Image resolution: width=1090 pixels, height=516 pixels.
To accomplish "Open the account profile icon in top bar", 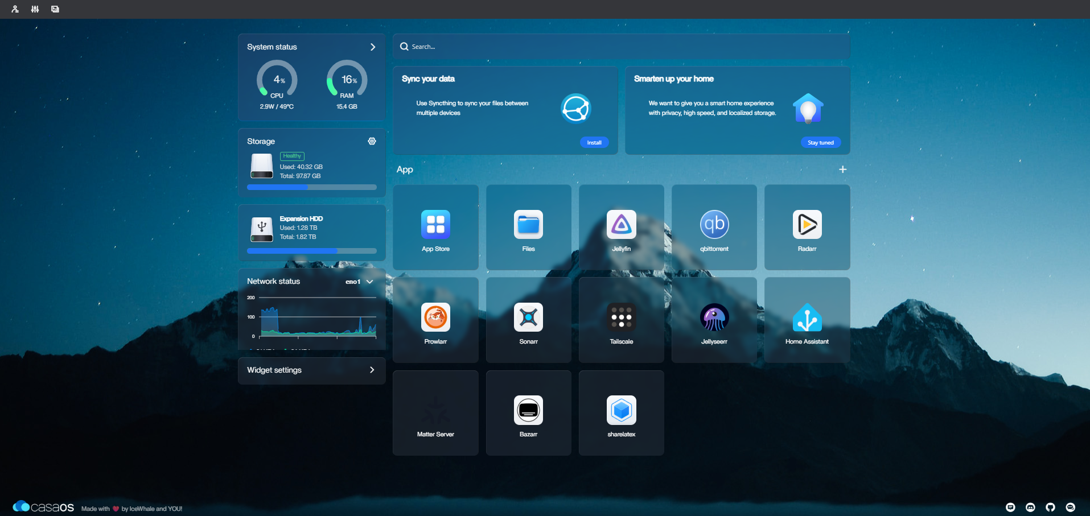I will click(15, 9).
